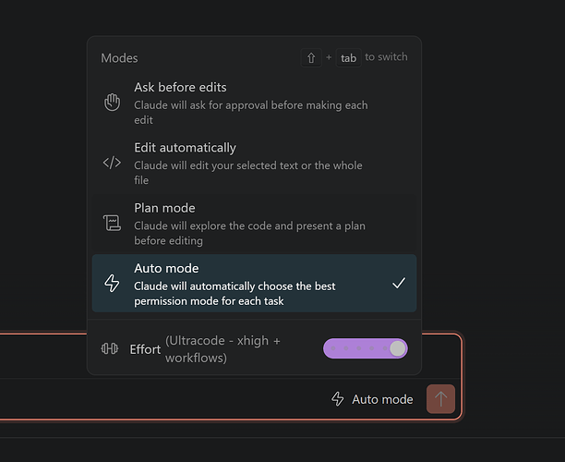Click the checkmark on the Auto mode option

point(399,283)
